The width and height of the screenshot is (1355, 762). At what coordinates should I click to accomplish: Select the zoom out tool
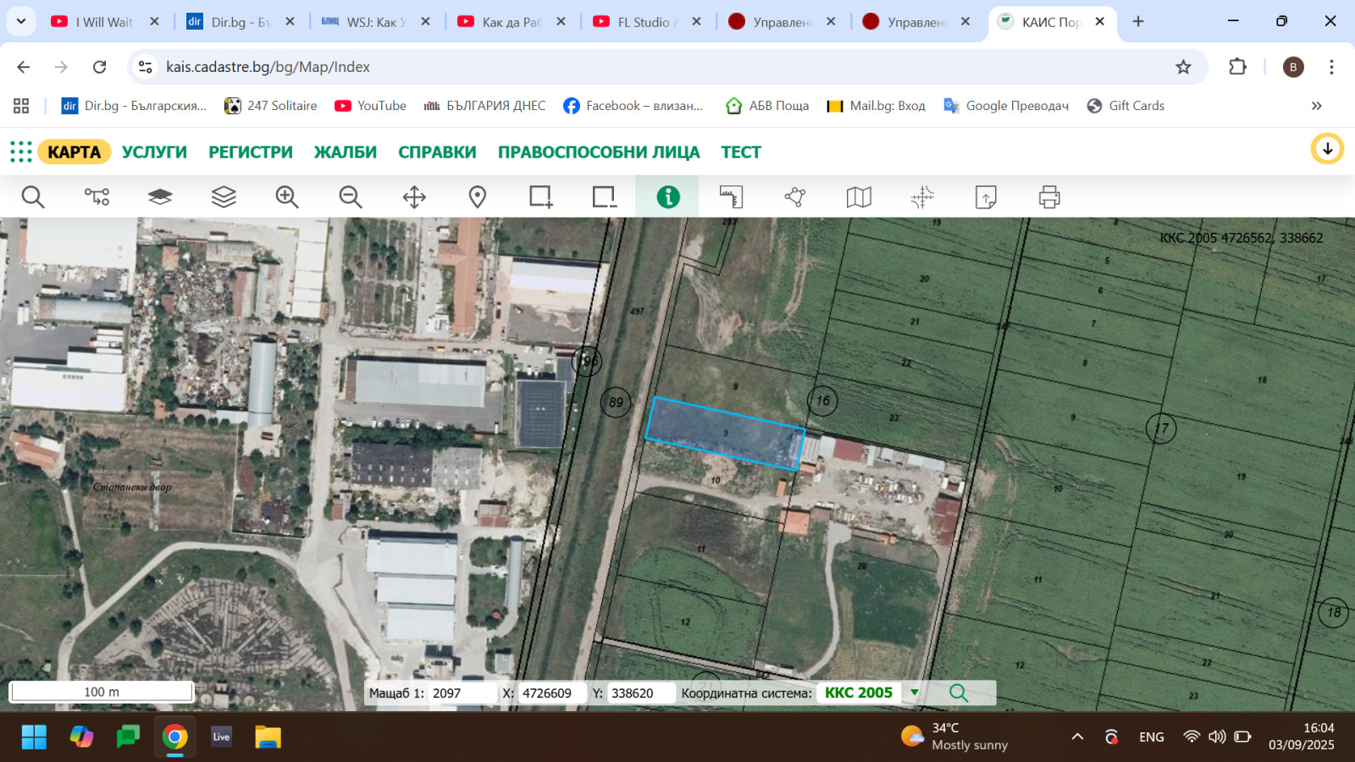point(350,196)
